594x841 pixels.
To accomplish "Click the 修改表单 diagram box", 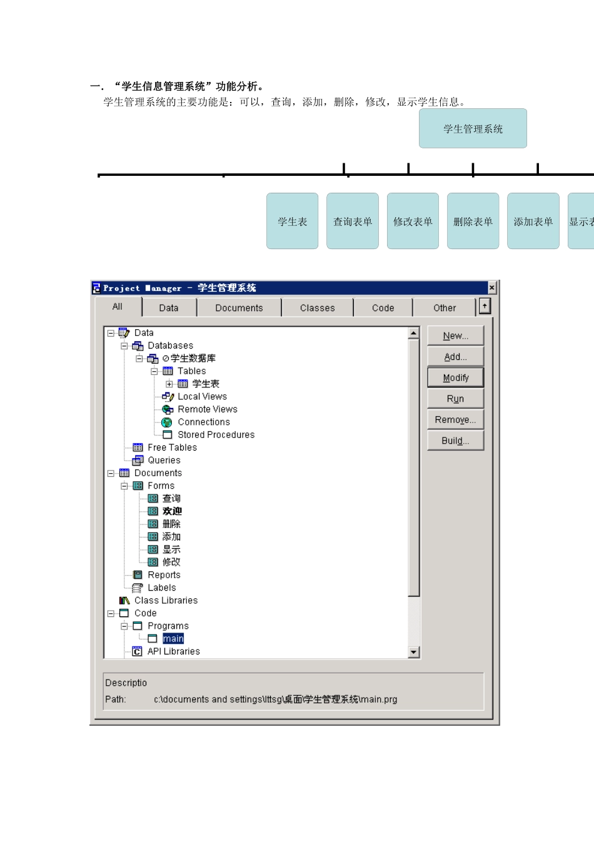I will click(x=413, y=221).
